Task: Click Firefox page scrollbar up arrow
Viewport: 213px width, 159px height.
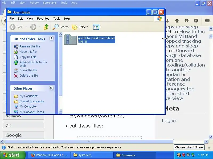Action: coord(211,28)
